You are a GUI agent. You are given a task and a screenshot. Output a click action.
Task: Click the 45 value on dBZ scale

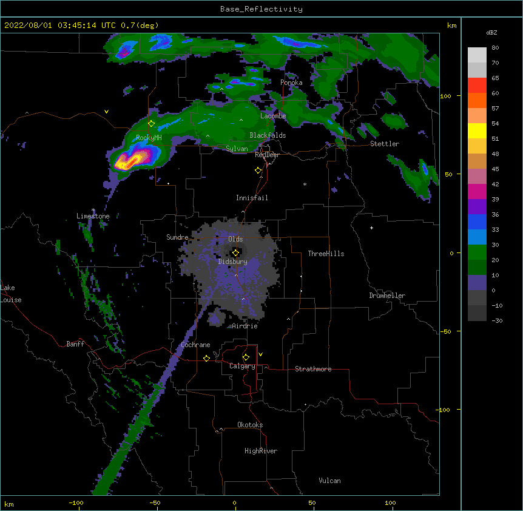[495, 169]
